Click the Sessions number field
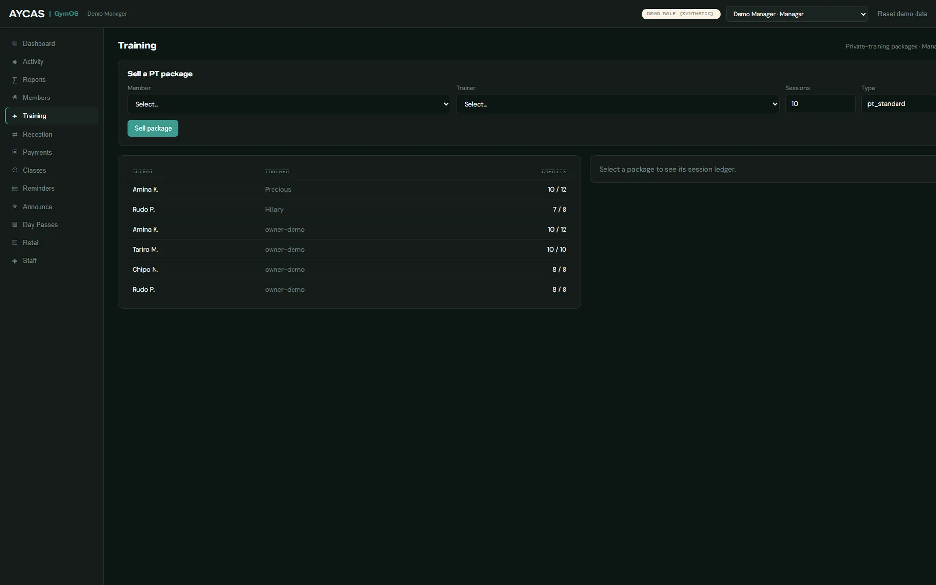936x585 pixels. pos(820,104)
